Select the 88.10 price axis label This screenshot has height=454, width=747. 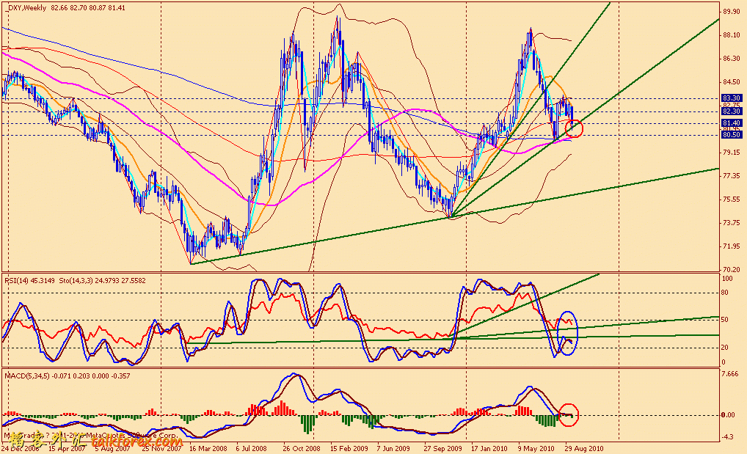tap(732, 35)
